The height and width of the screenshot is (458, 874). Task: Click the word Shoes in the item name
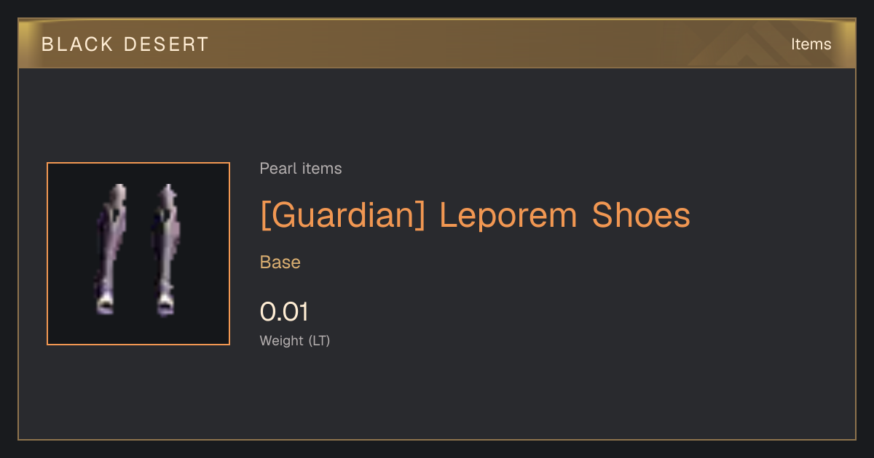[x=641, y=216]
